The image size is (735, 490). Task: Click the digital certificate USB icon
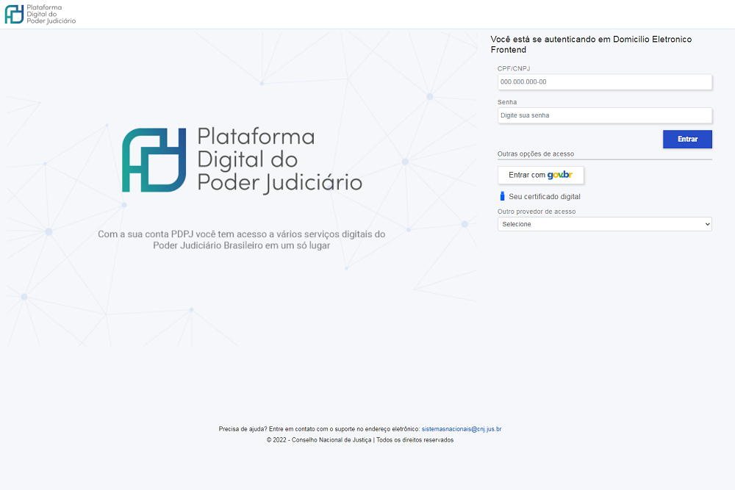coord(502,196)
